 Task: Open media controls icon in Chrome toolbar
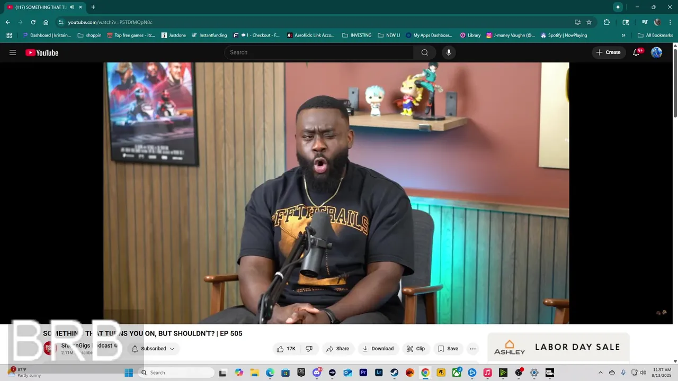click(x=645, y=22)
